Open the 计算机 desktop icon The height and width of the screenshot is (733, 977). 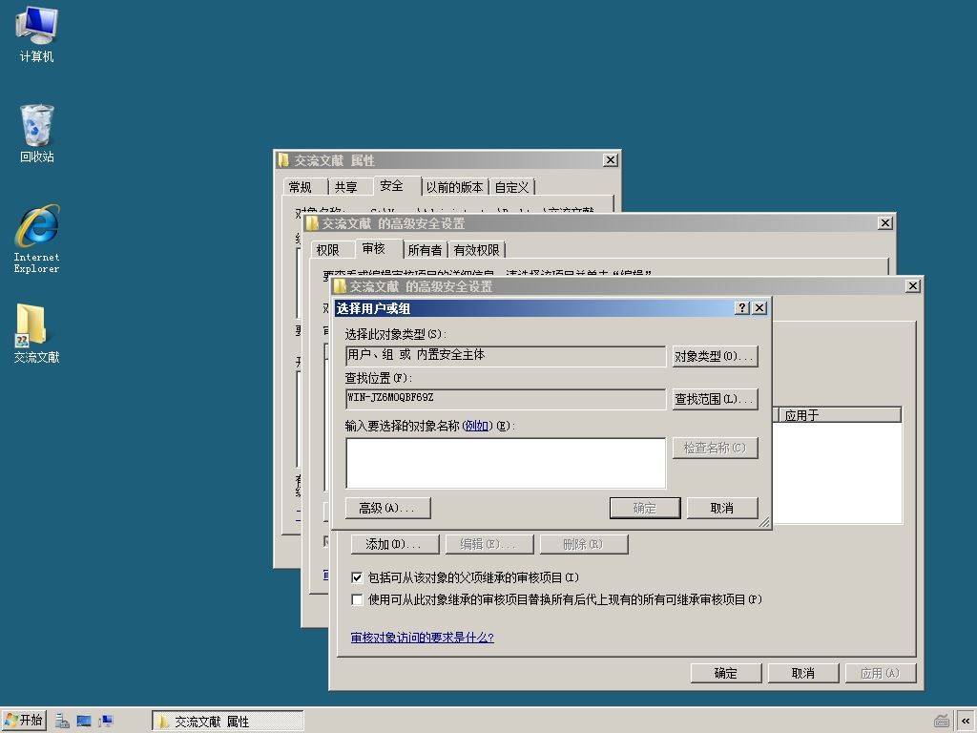(x=37, y=33)
